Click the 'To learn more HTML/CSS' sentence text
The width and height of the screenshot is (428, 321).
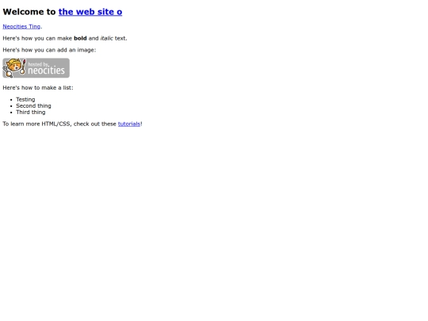tap(59, 124)
